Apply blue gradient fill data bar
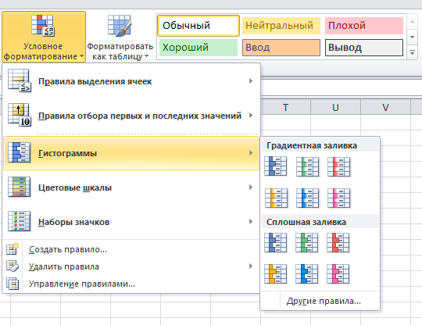 tap(276, 166)
